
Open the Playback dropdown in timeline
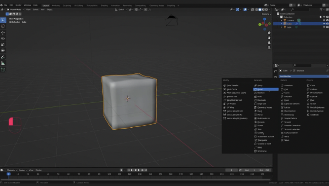tap(12, 170)
